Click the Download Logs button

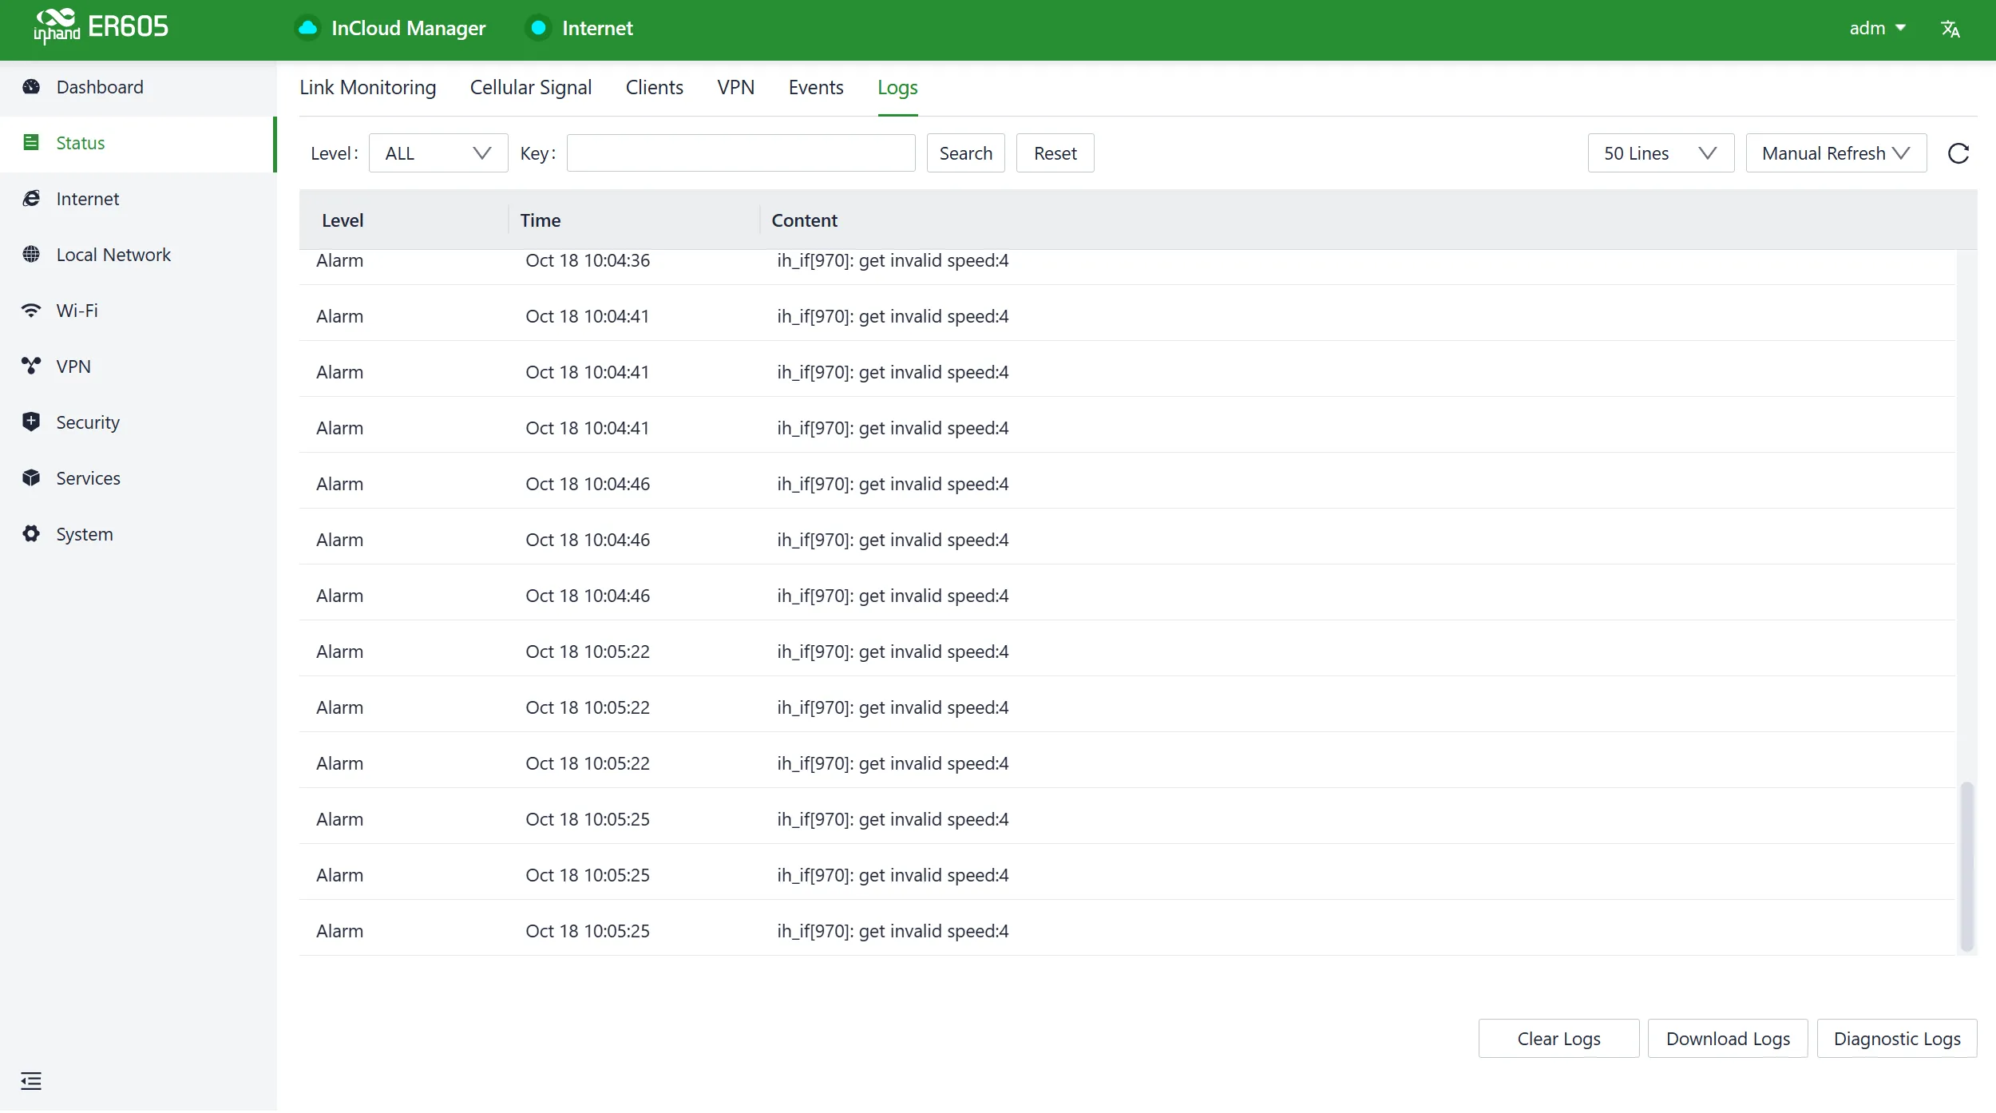click(x=1729, y=1040)
